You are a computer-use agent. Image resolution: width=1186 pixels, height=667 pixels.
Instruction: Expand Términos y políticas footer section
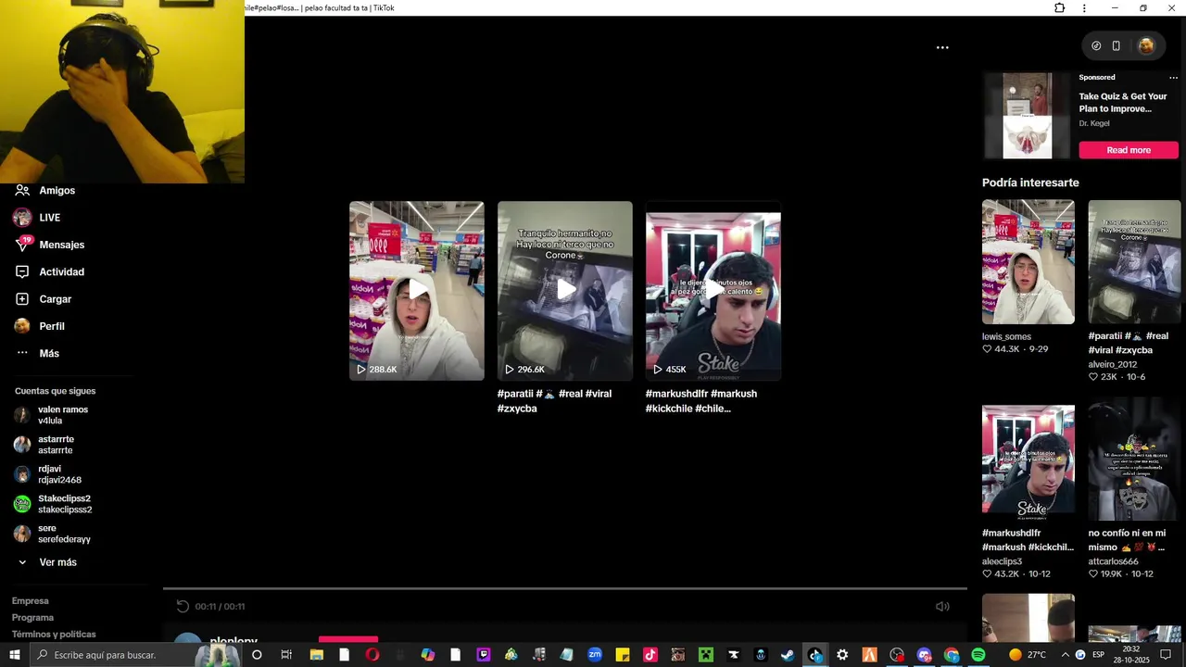(x=54, y=635)
